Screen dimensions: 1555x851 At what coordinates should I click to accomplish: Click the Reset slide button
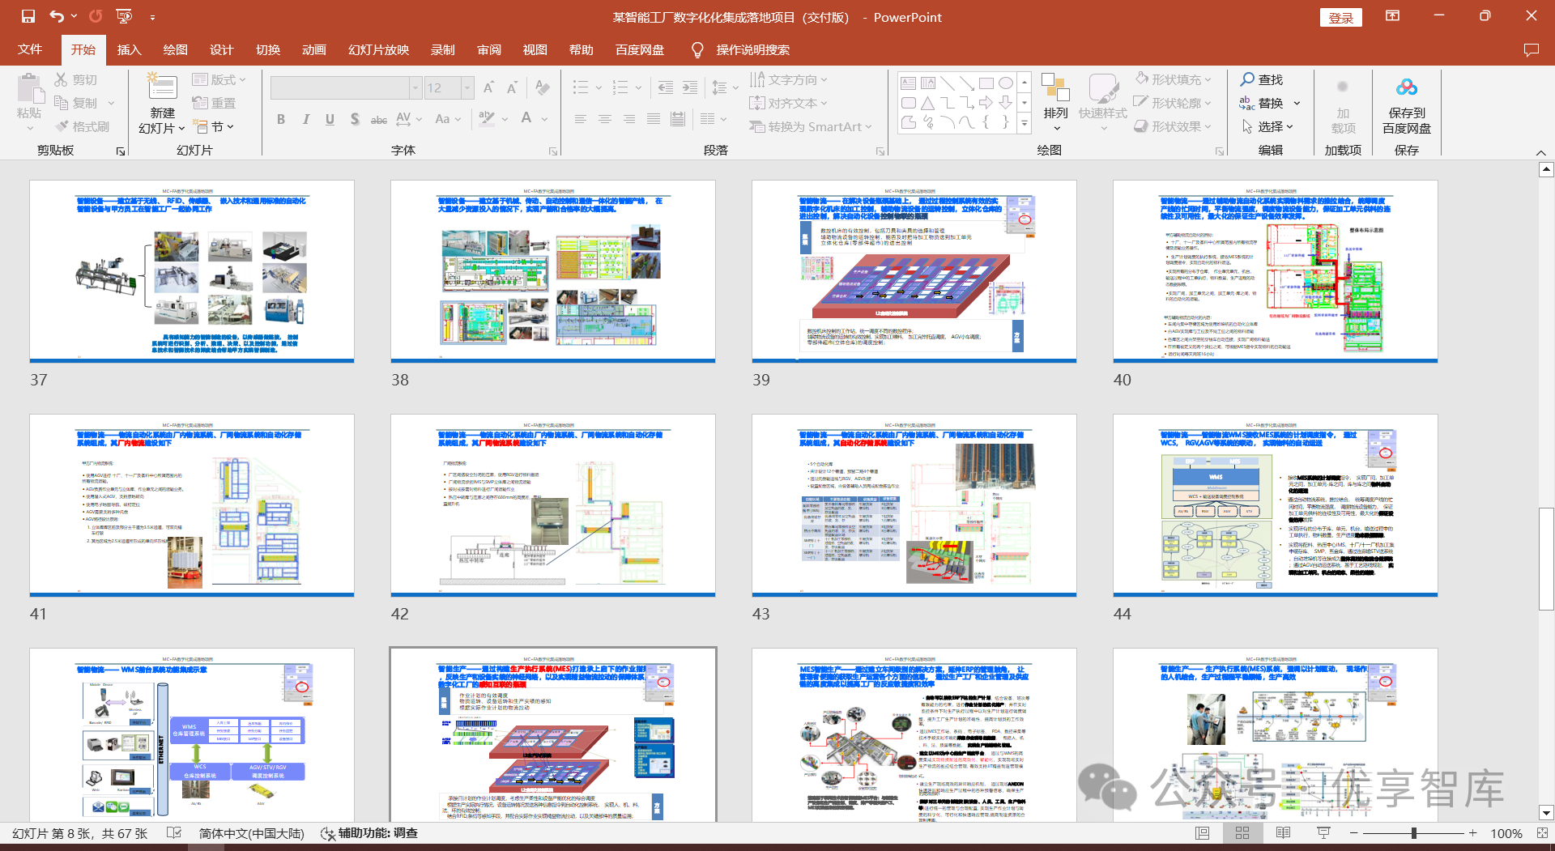coord(214,103)
